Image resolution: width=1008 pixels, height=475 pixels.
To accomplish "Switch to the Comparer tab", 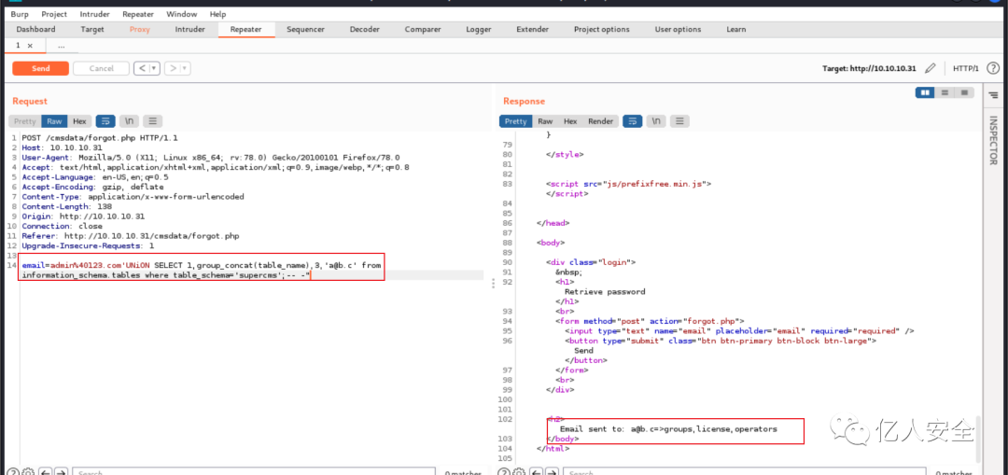I will (x=423, y=29).
